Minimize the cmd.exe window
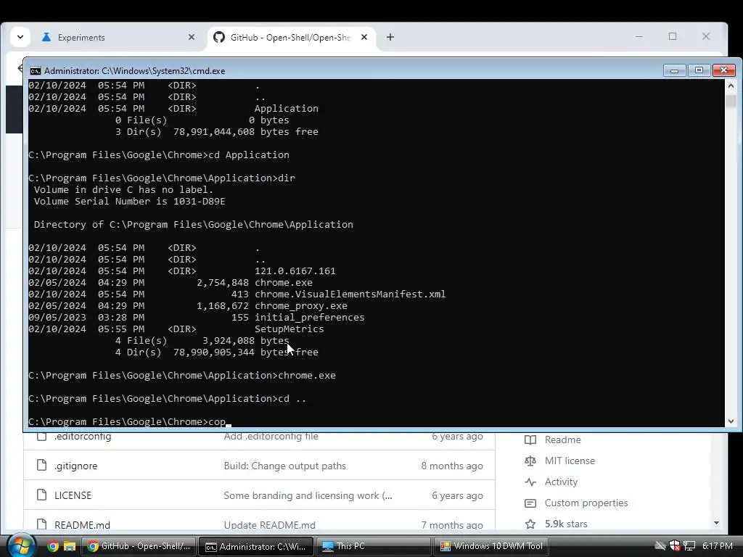 [674, 70]
